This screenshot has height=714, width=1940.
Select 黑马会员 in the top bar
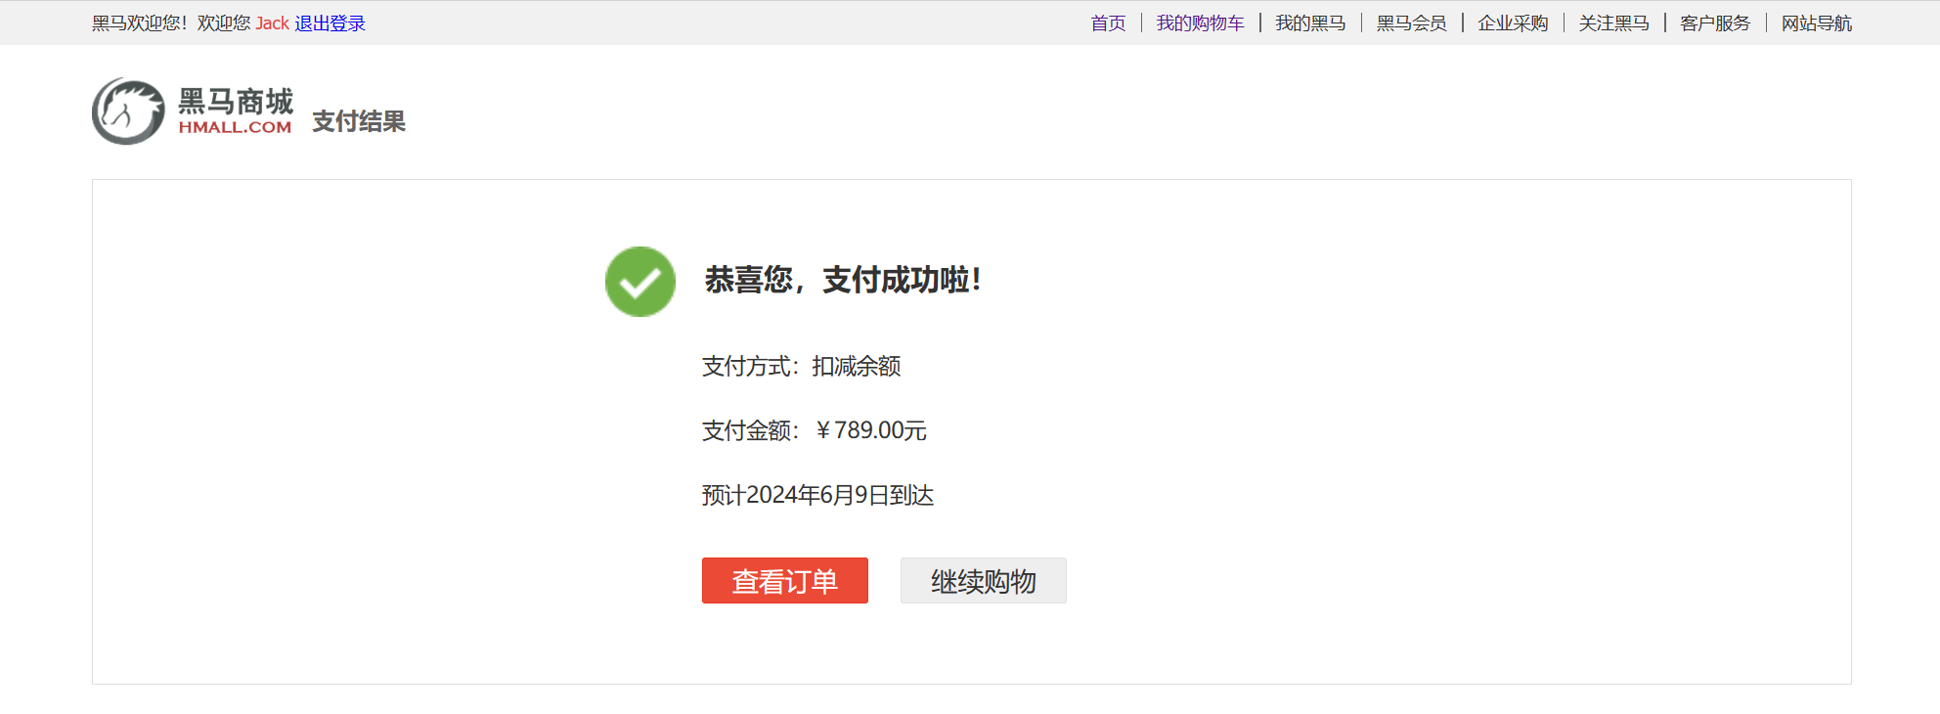[x=1411, y=22]
